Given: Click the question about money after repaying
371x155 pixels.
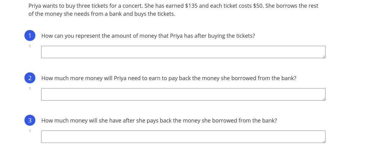Looking at the screenshot, I should click(x=159, y=120).
